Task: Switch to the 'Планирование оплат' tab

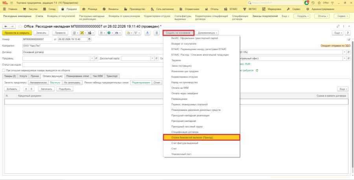Action: (x=77, y=76)
